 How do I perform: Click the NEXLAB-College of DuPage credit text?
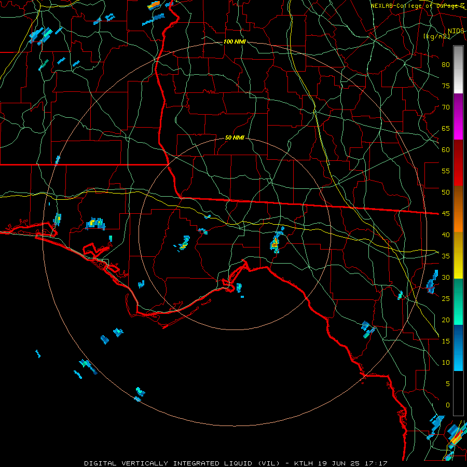[417, 6]
